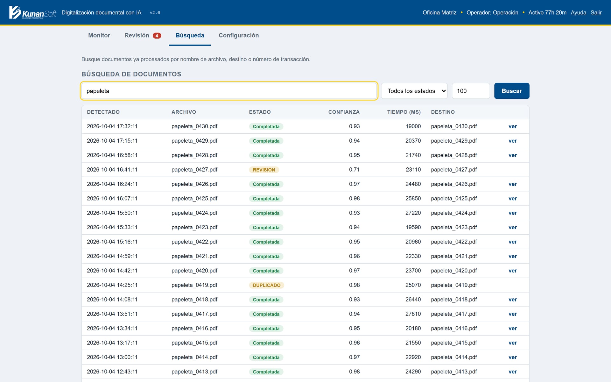The image size is (611, 382).
Task: View details of papeleta_0426.pdf via ver
Action: pos(512,184)
